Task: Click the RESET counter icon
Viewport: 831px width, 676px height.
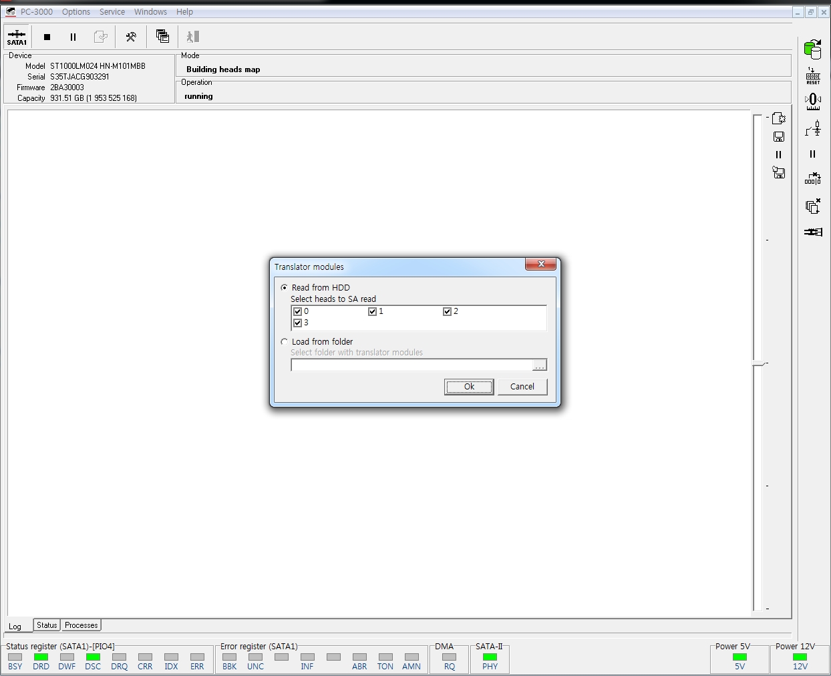Action: (x=813, y=75)
